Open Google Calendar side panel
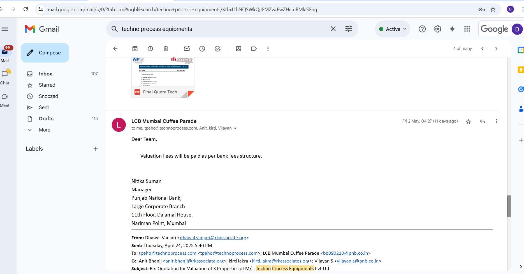This screenshot has width=524, height=274. pyautogui.click(x=521, y=50)
